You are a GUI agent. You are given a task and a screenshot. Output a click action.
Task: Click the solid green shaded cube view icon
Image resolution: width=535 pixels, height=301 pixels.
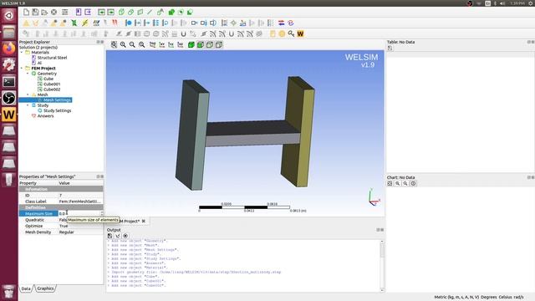[x=191, y=44]
